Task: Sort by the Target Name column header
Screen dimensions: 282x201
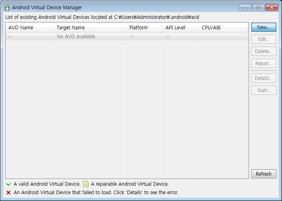Action: (90, 27)
